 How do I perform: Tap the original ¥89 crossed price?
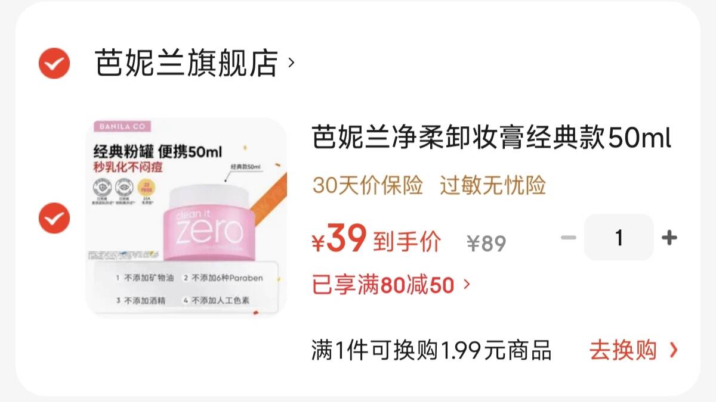(x=486, y=243)
